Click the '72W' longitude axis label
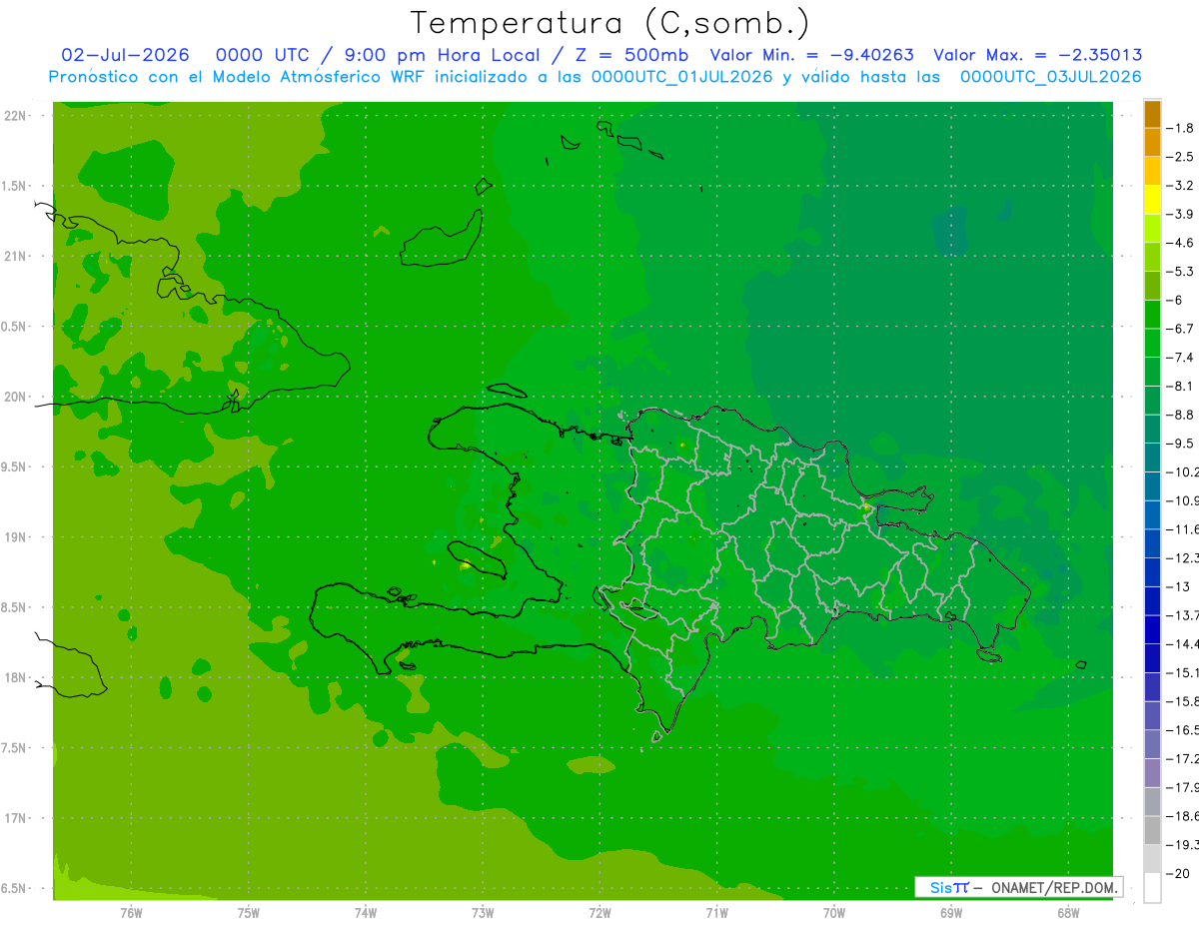This screenshot has height=926, width=1199. [x=599, y=912]
